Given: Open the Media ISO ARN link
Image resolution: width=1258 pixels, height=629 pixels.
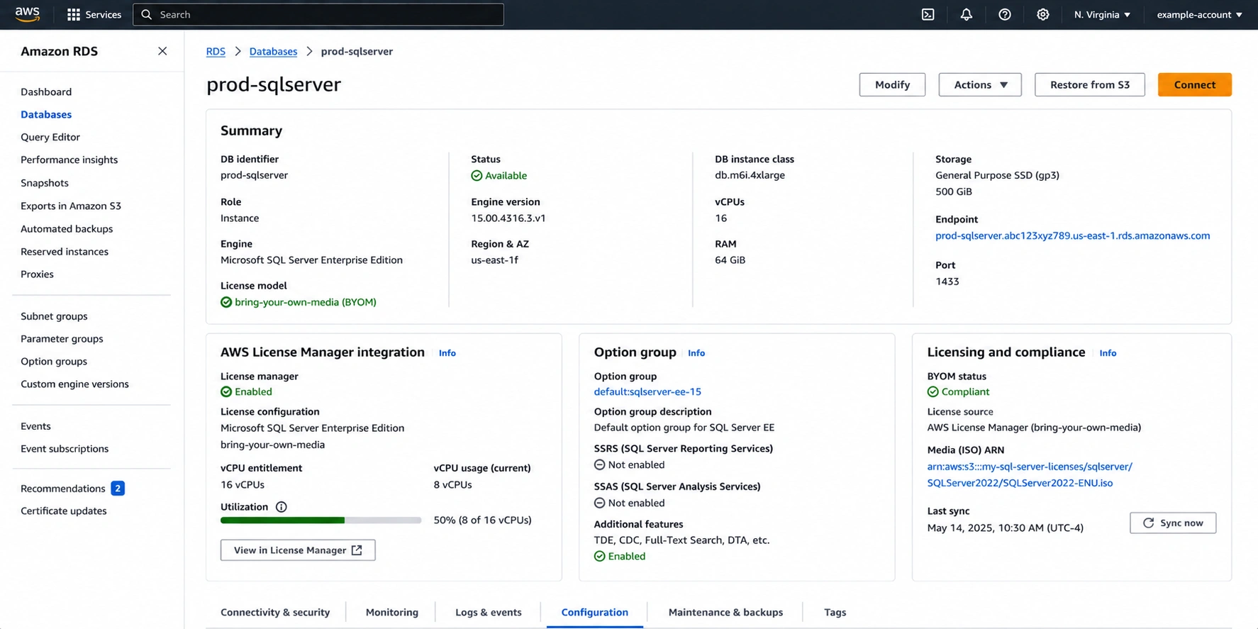Looking at the screenshot, I should tap(1029, 474).
